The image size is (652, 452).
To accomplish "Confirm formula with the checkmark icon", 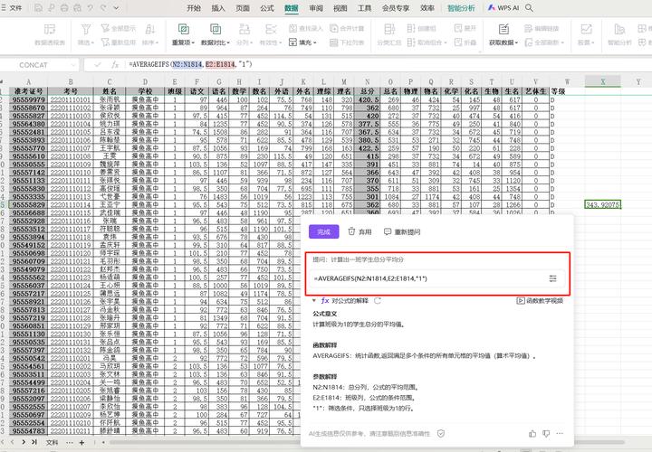I will [x=98, y=65].
